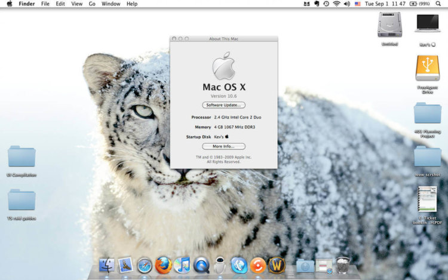Open the View menu
The height and width of the screenshot is (280, 448).
[x=77, y=4]
